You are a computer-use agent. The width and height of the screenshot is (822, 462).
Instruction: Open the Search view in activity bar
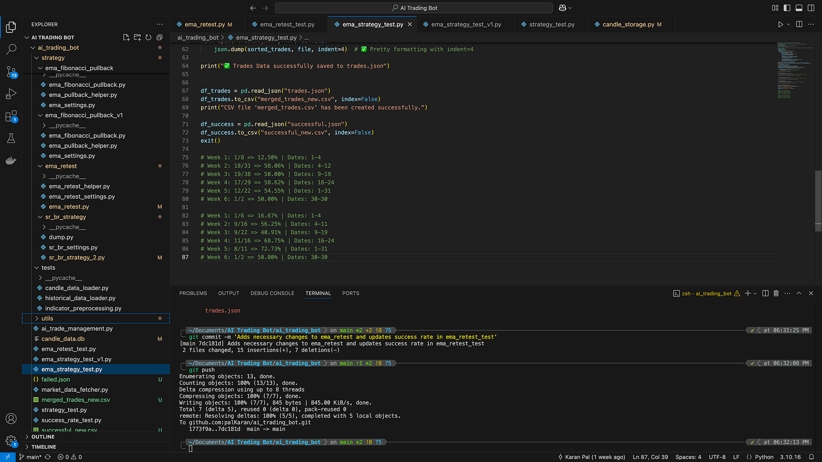coord(11,49)
